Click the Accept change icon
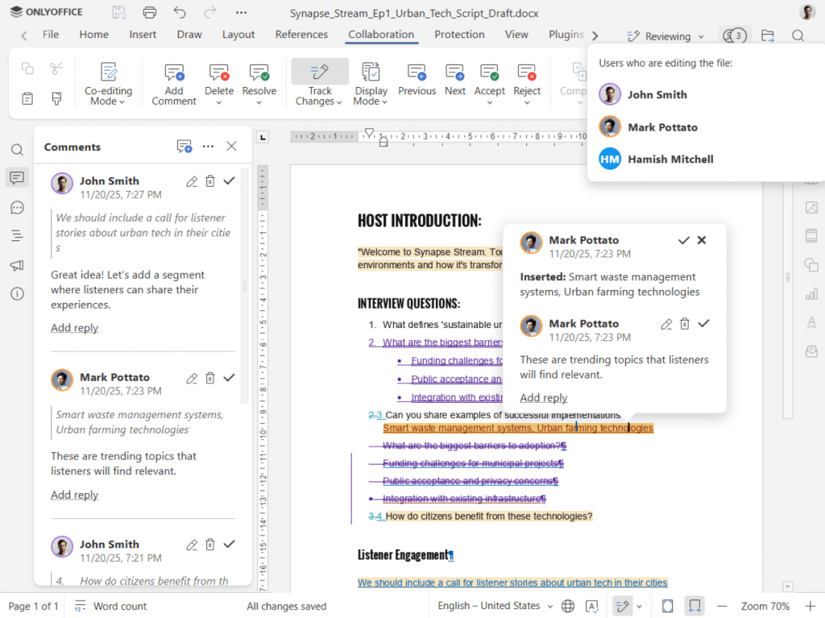The image size is (825, 618). click(x=489, y=73)
